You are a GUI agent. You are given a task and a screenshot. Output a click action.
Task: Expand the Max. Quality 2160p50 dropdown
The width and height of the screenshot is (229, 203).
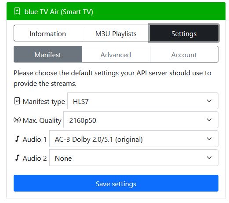[x=141, y=120]
